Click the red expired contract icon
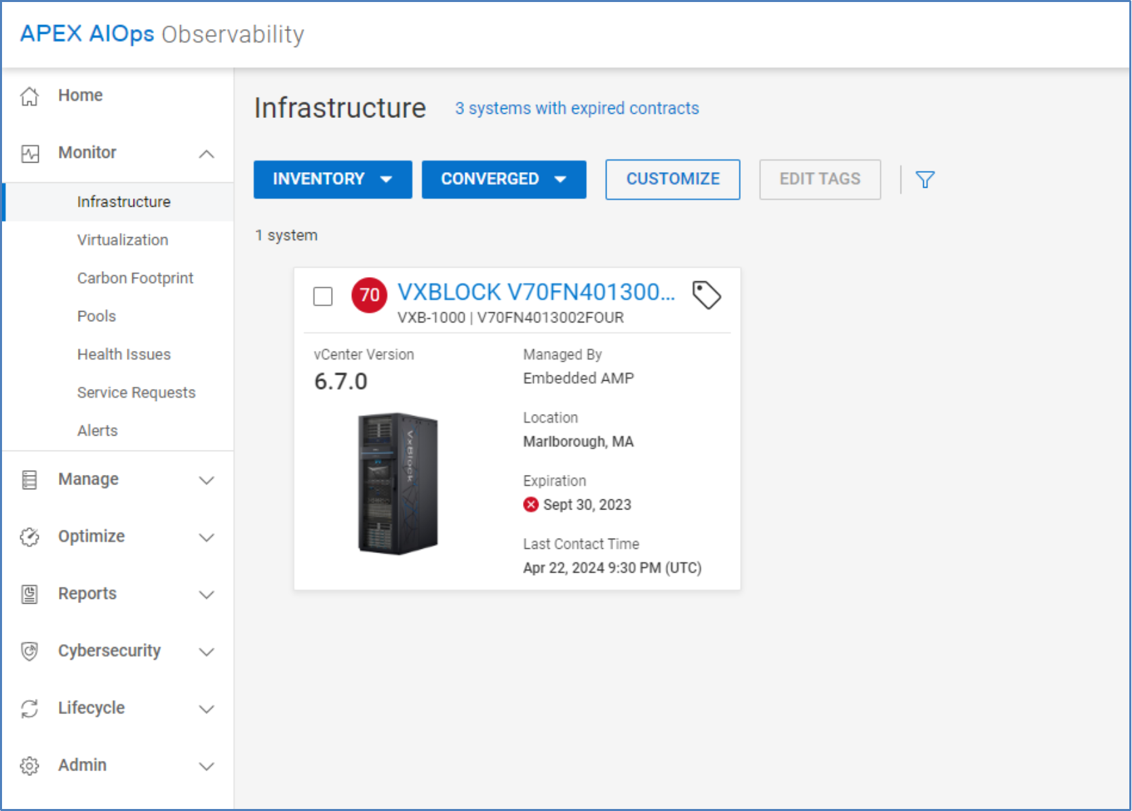Image resolution: width=1132 pixels, height=811 pixels. pyautogui.click(x=531, y=505)
